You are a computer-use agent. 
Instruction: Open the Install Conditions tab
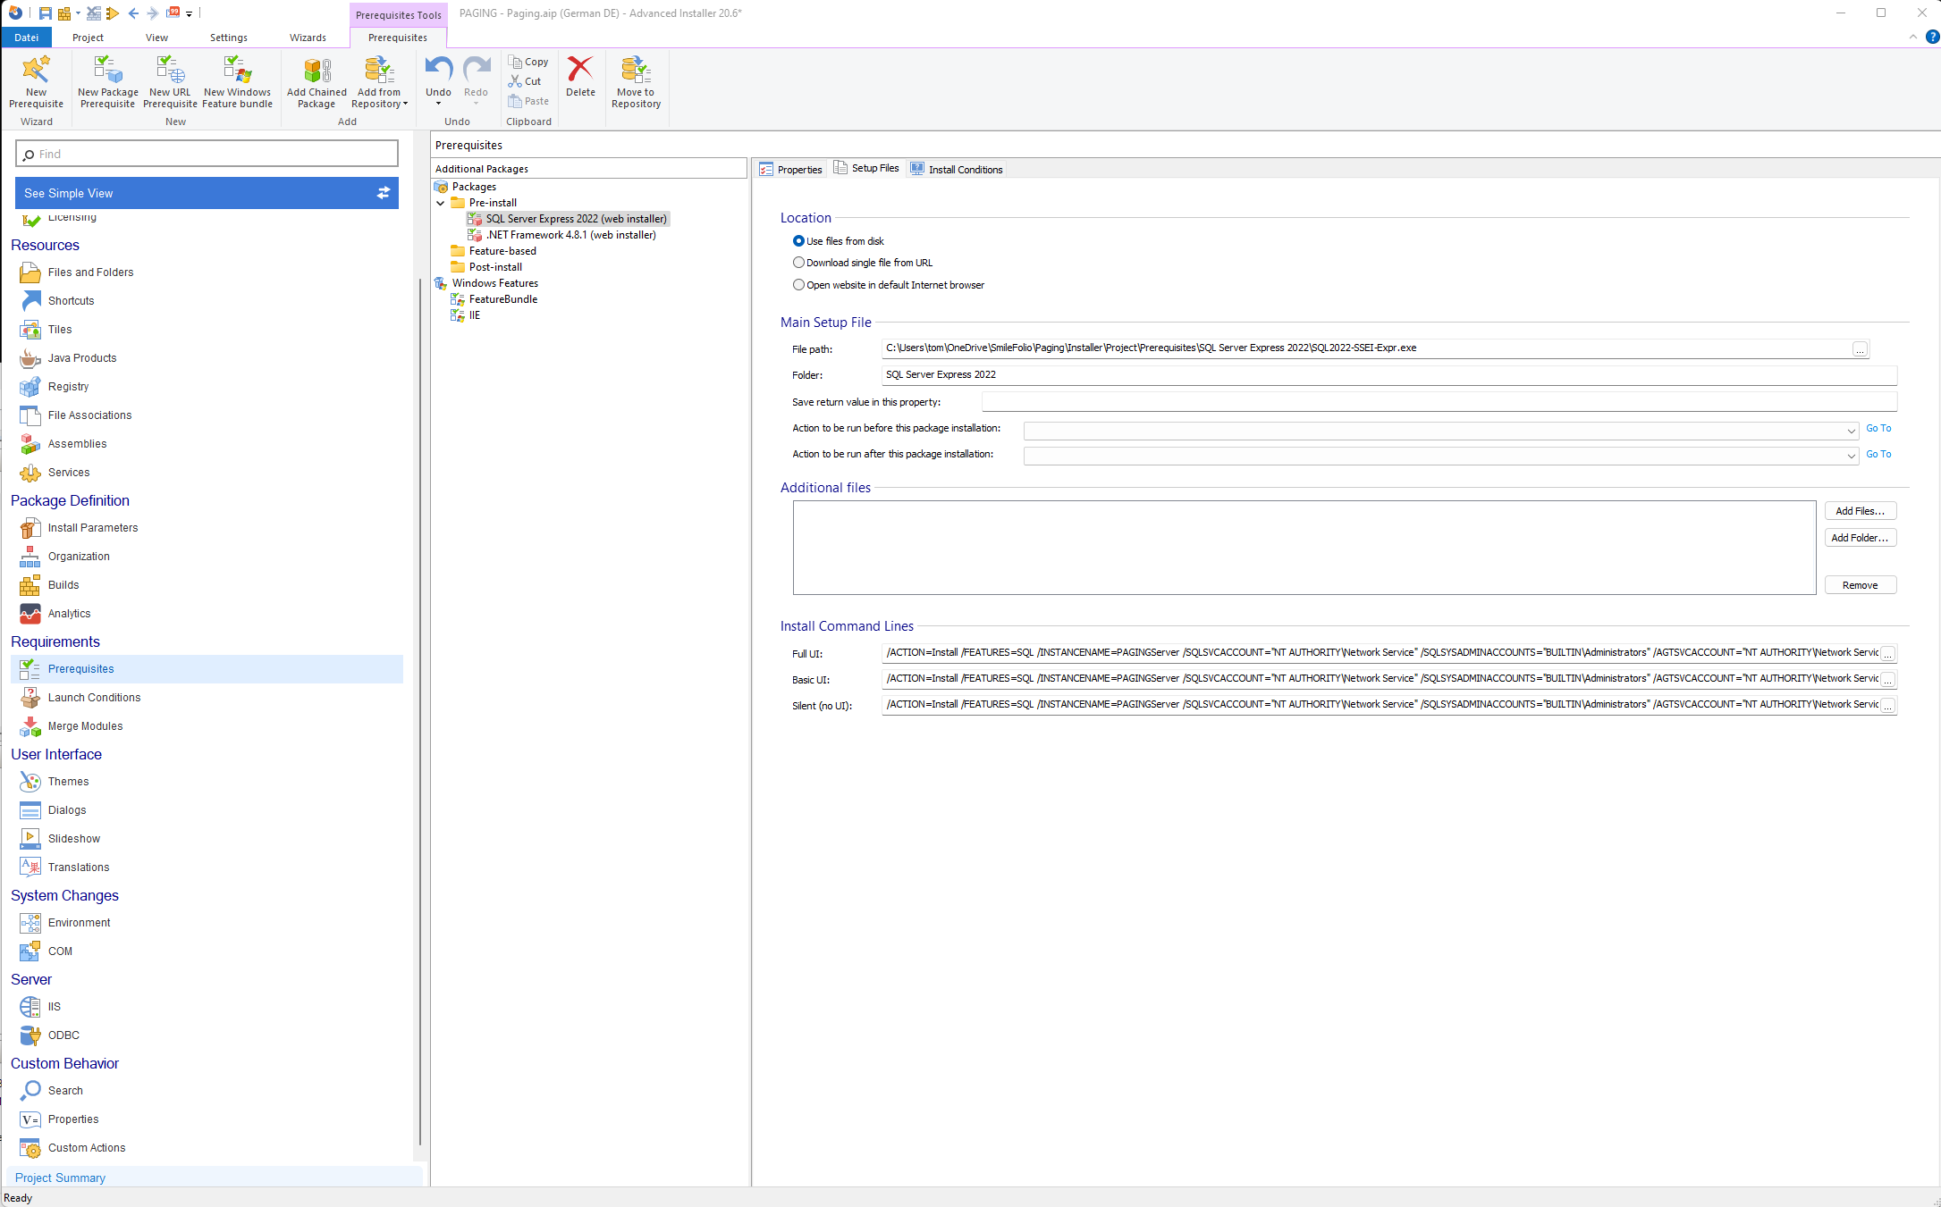point(957,169)
